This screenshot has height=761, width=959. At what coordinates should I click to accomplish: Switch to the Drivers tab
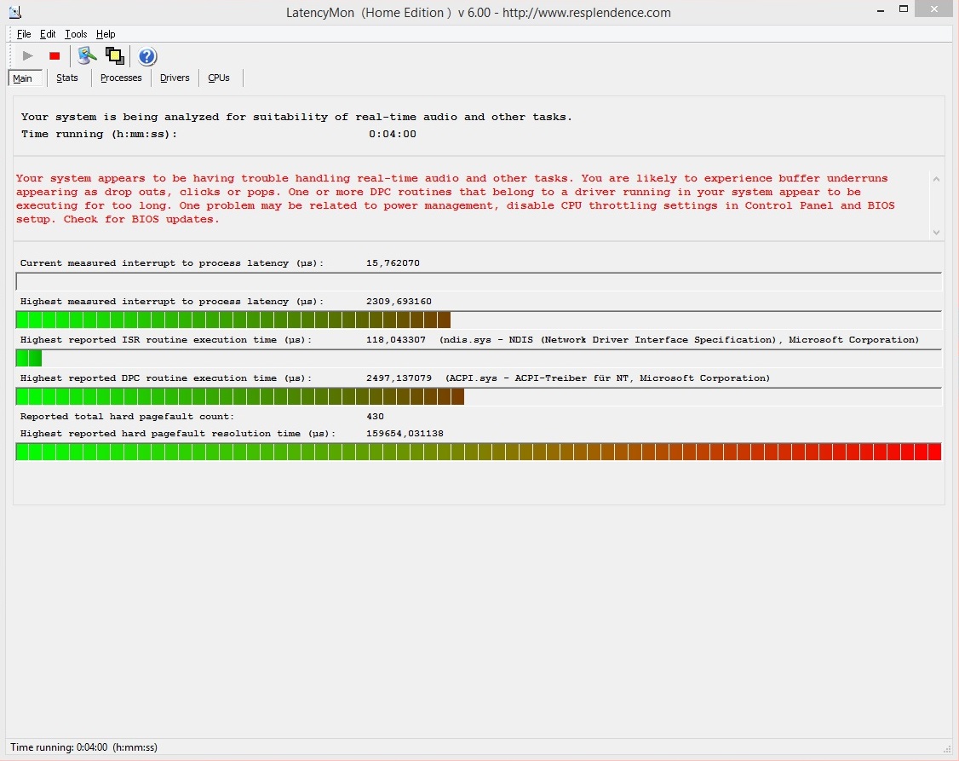tap(175, 78)
